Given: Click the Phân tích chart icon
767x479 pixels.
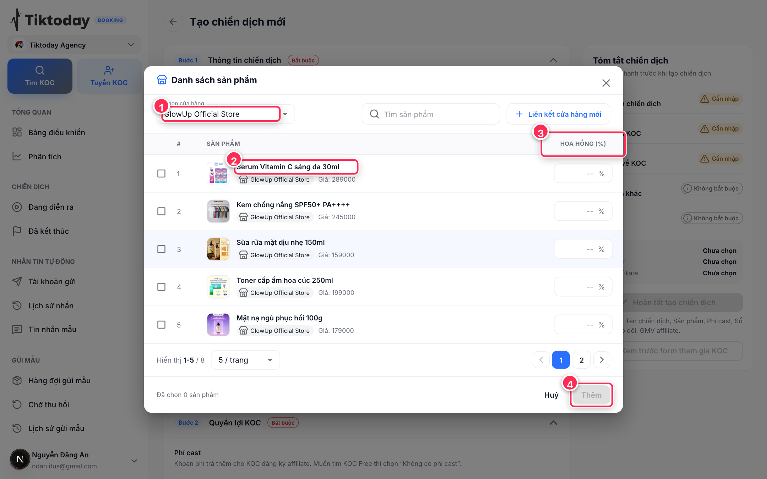Looking at the screenshot, I should pyautogui.click(x=17, y=156).
